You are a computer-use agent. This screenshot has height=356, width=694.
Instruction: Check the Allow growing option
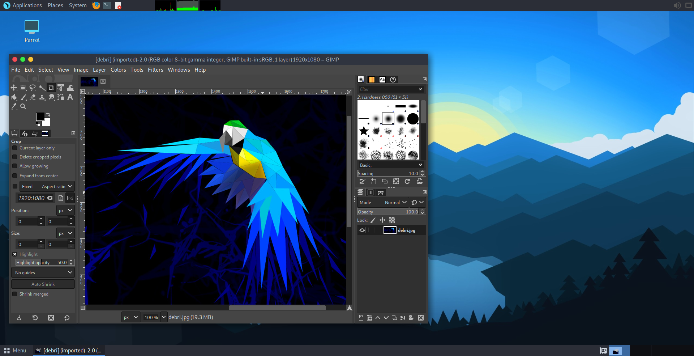coord(14,166)
